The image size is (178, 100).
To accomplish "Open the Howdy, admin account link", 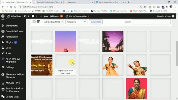I will click(166, 16).
